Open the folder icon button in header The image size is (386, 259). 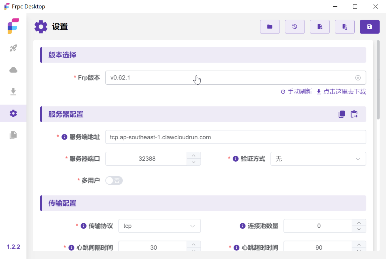(x=270, y=27)
